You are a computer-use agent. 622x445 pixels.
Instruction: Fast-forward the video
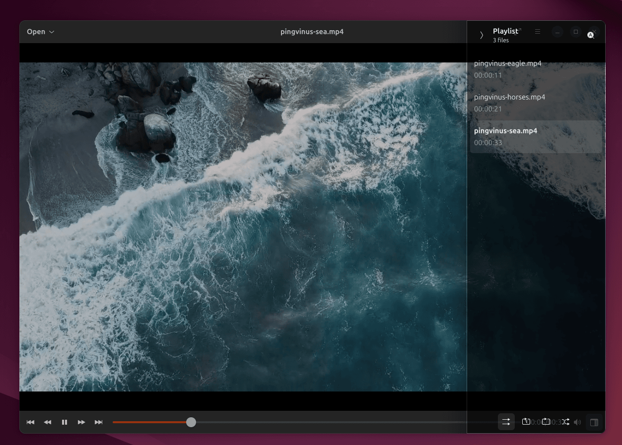point(81,422)
